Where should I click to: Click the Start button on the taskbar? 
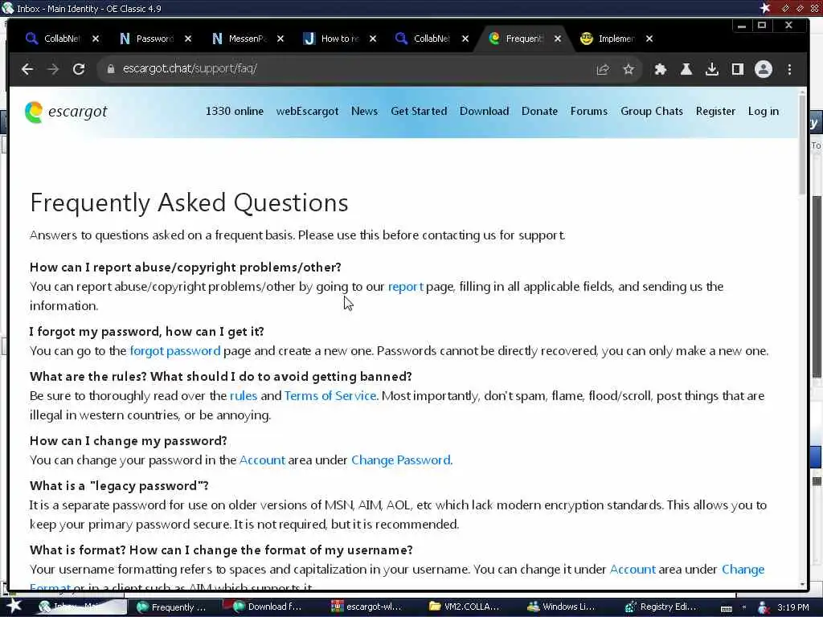[x=13, y=607]
